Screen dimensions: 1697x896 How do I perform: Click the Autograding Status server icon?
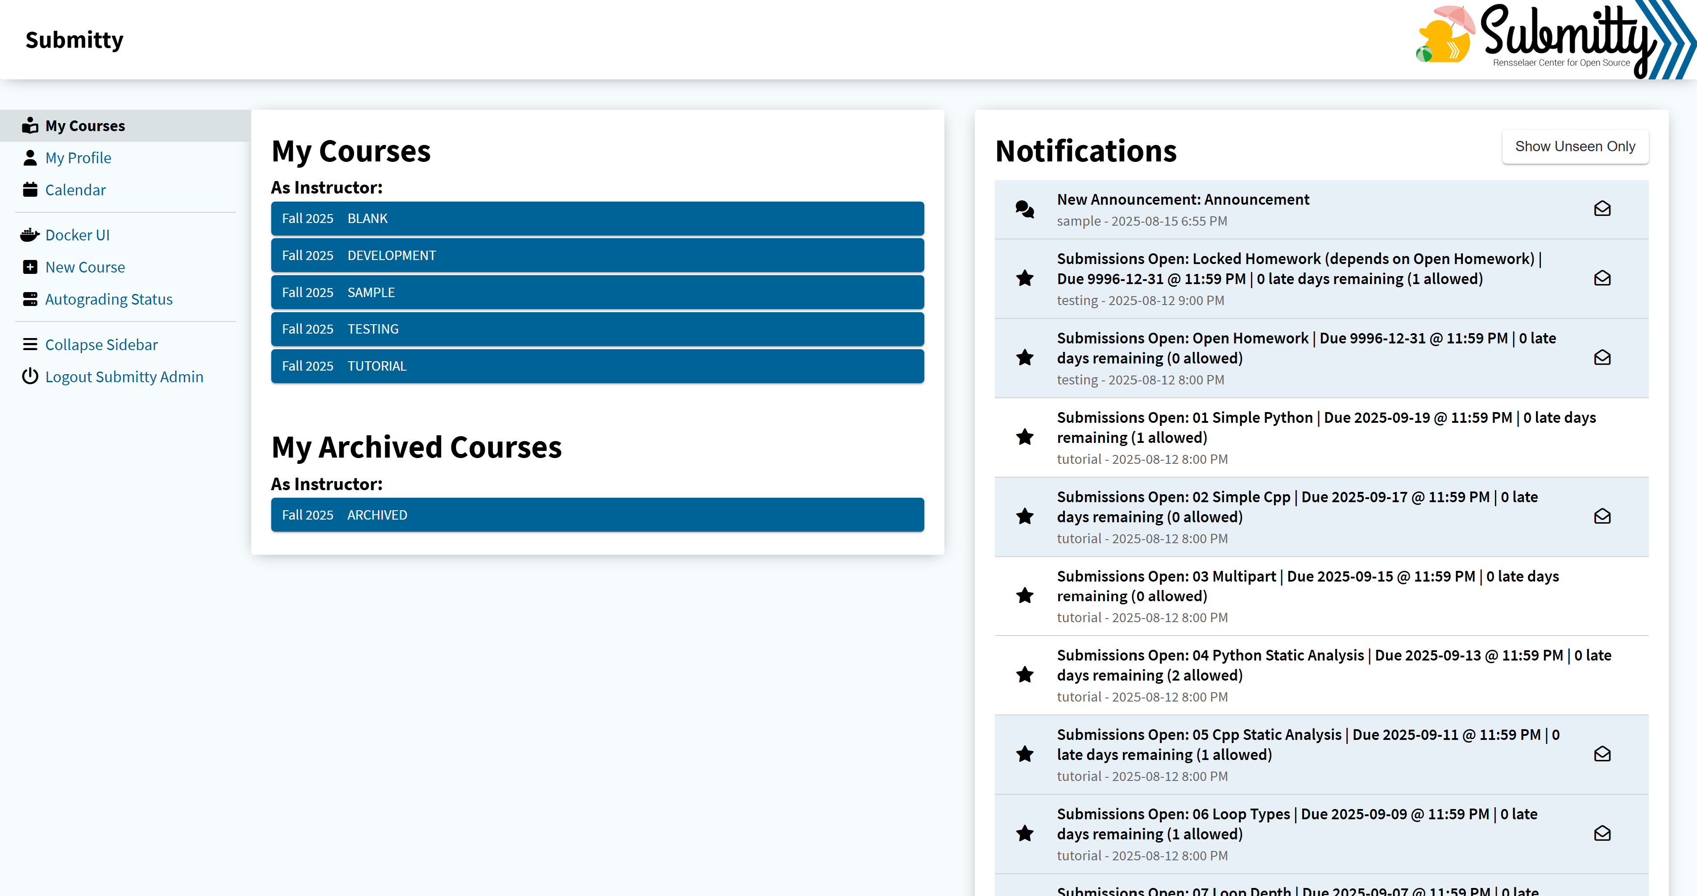(29, 299)
